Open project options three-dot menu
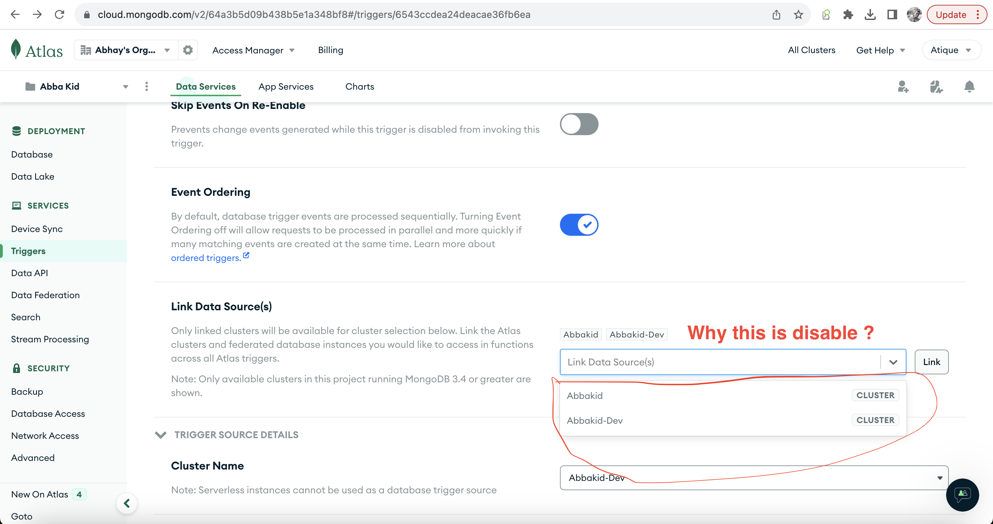993x524 pixels. point(147,87)
